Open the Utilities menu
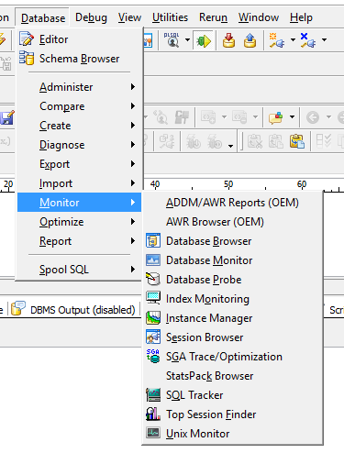 click(170, 17)
